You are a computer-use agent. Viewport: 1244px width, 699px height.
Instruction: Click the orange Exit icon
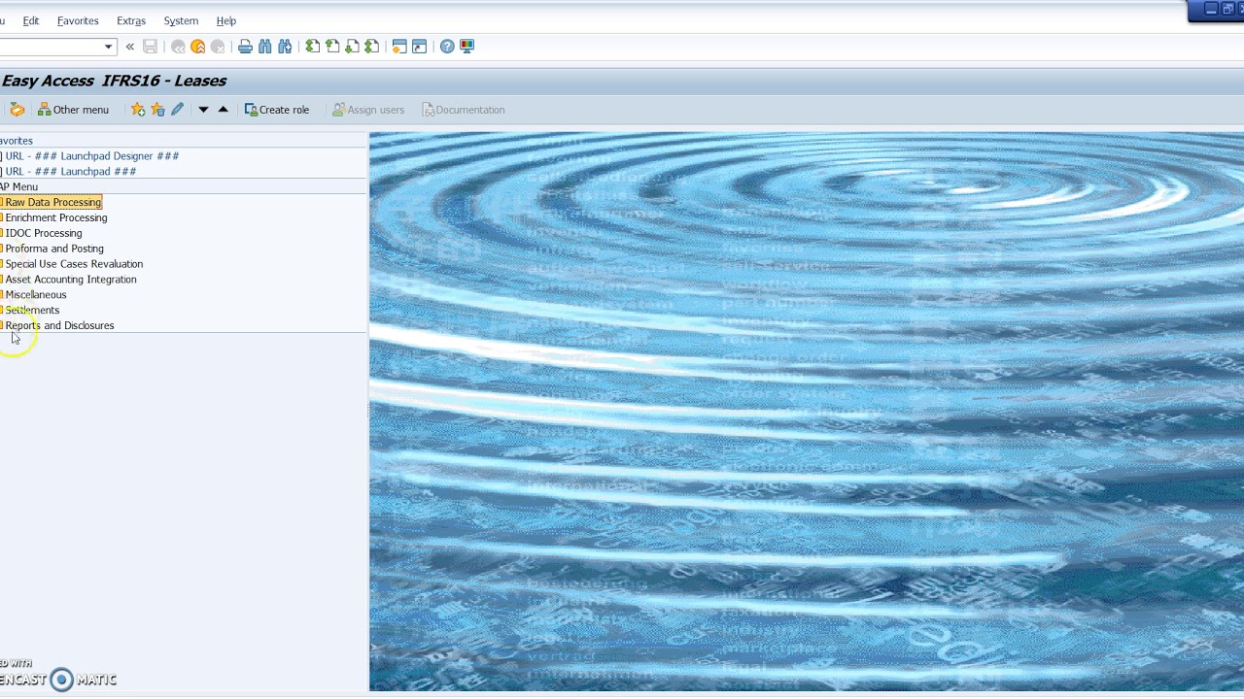[198, 47]
